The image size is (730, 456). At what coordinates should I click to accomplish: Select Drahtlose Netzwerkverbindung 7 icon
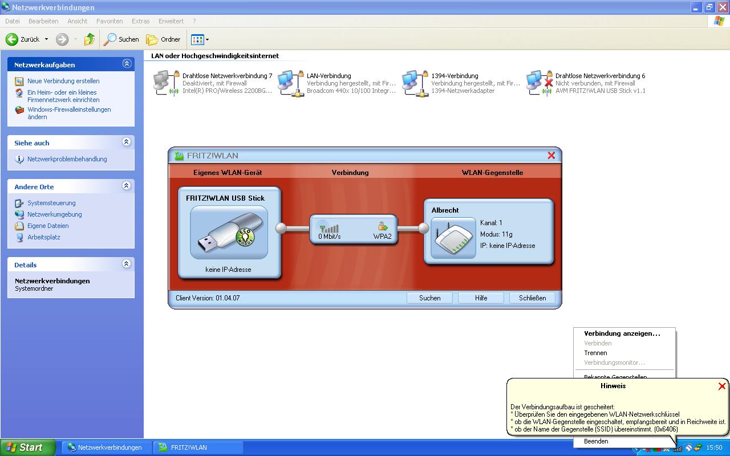tap(167, 83)
